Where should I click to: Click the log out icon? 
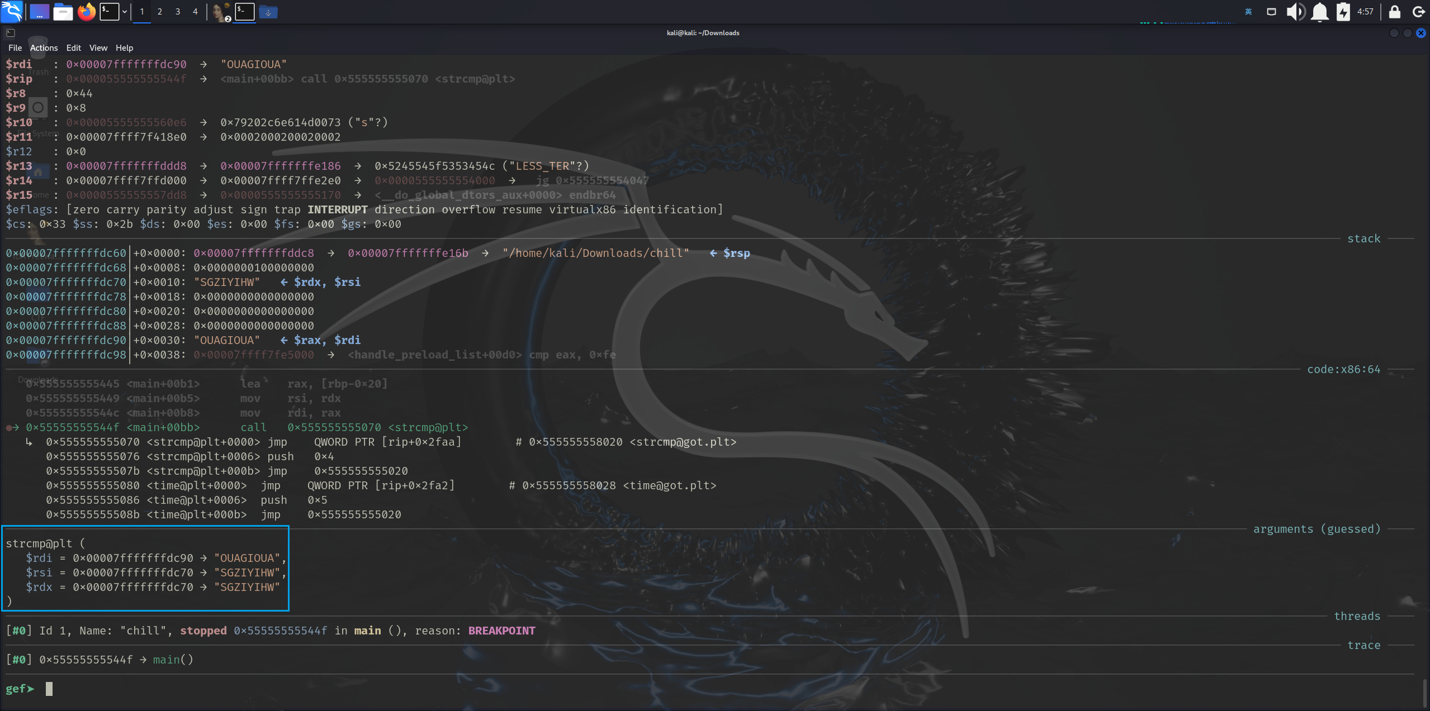(x=1418, y=11)
